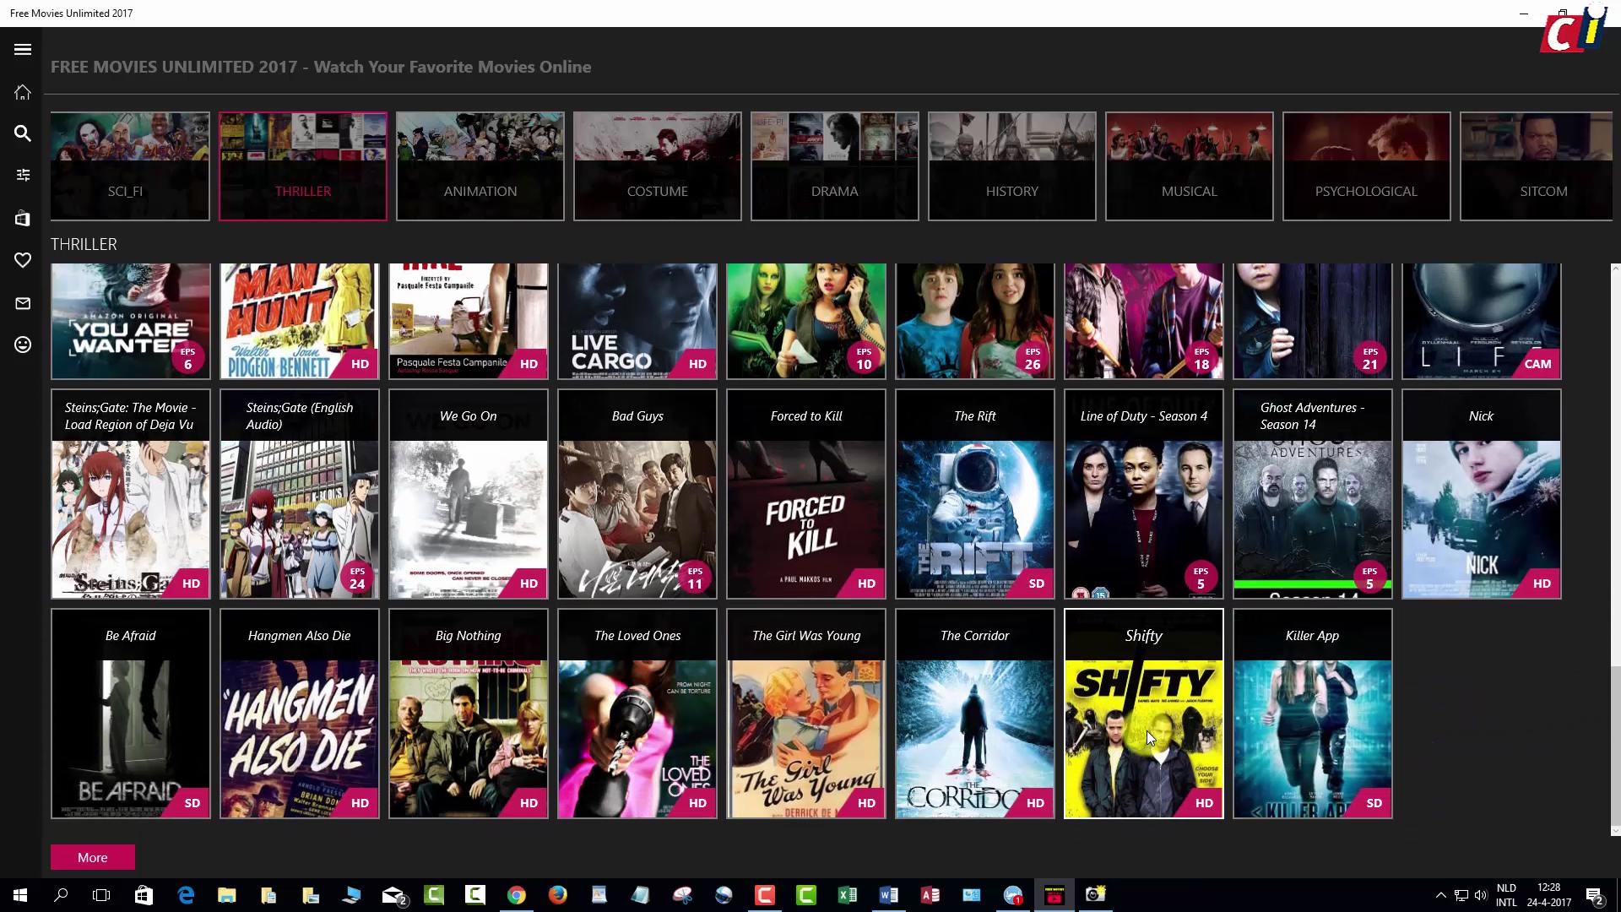Screen dimensions: 1621x912
Task: Expand hidden icons in the system tray
Action: pos(1440,894)
